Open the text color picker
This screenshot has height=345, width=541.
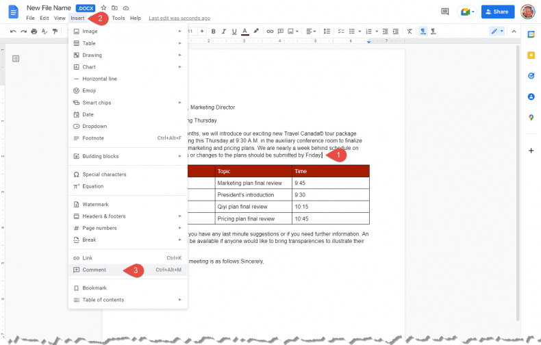244,31
